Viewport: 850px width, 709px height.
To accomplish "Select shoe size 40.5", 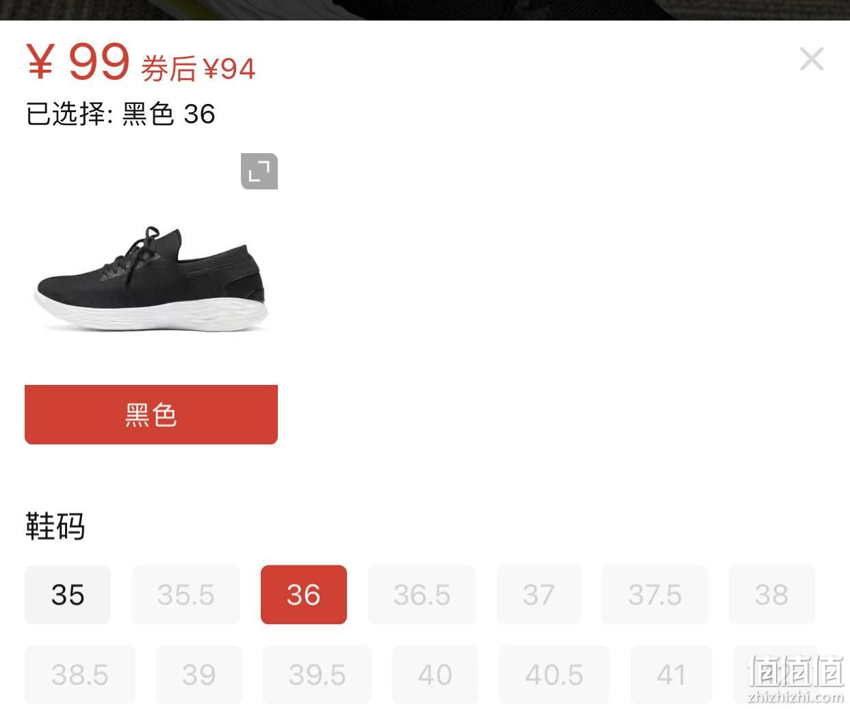I will (x=554, y=675).
